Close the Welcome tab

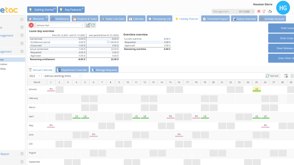tap(47, 17)
